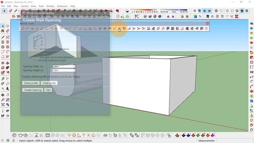
Task: Activate the Tape Measure tool in left toolbar
Action: tap(3, 79)
